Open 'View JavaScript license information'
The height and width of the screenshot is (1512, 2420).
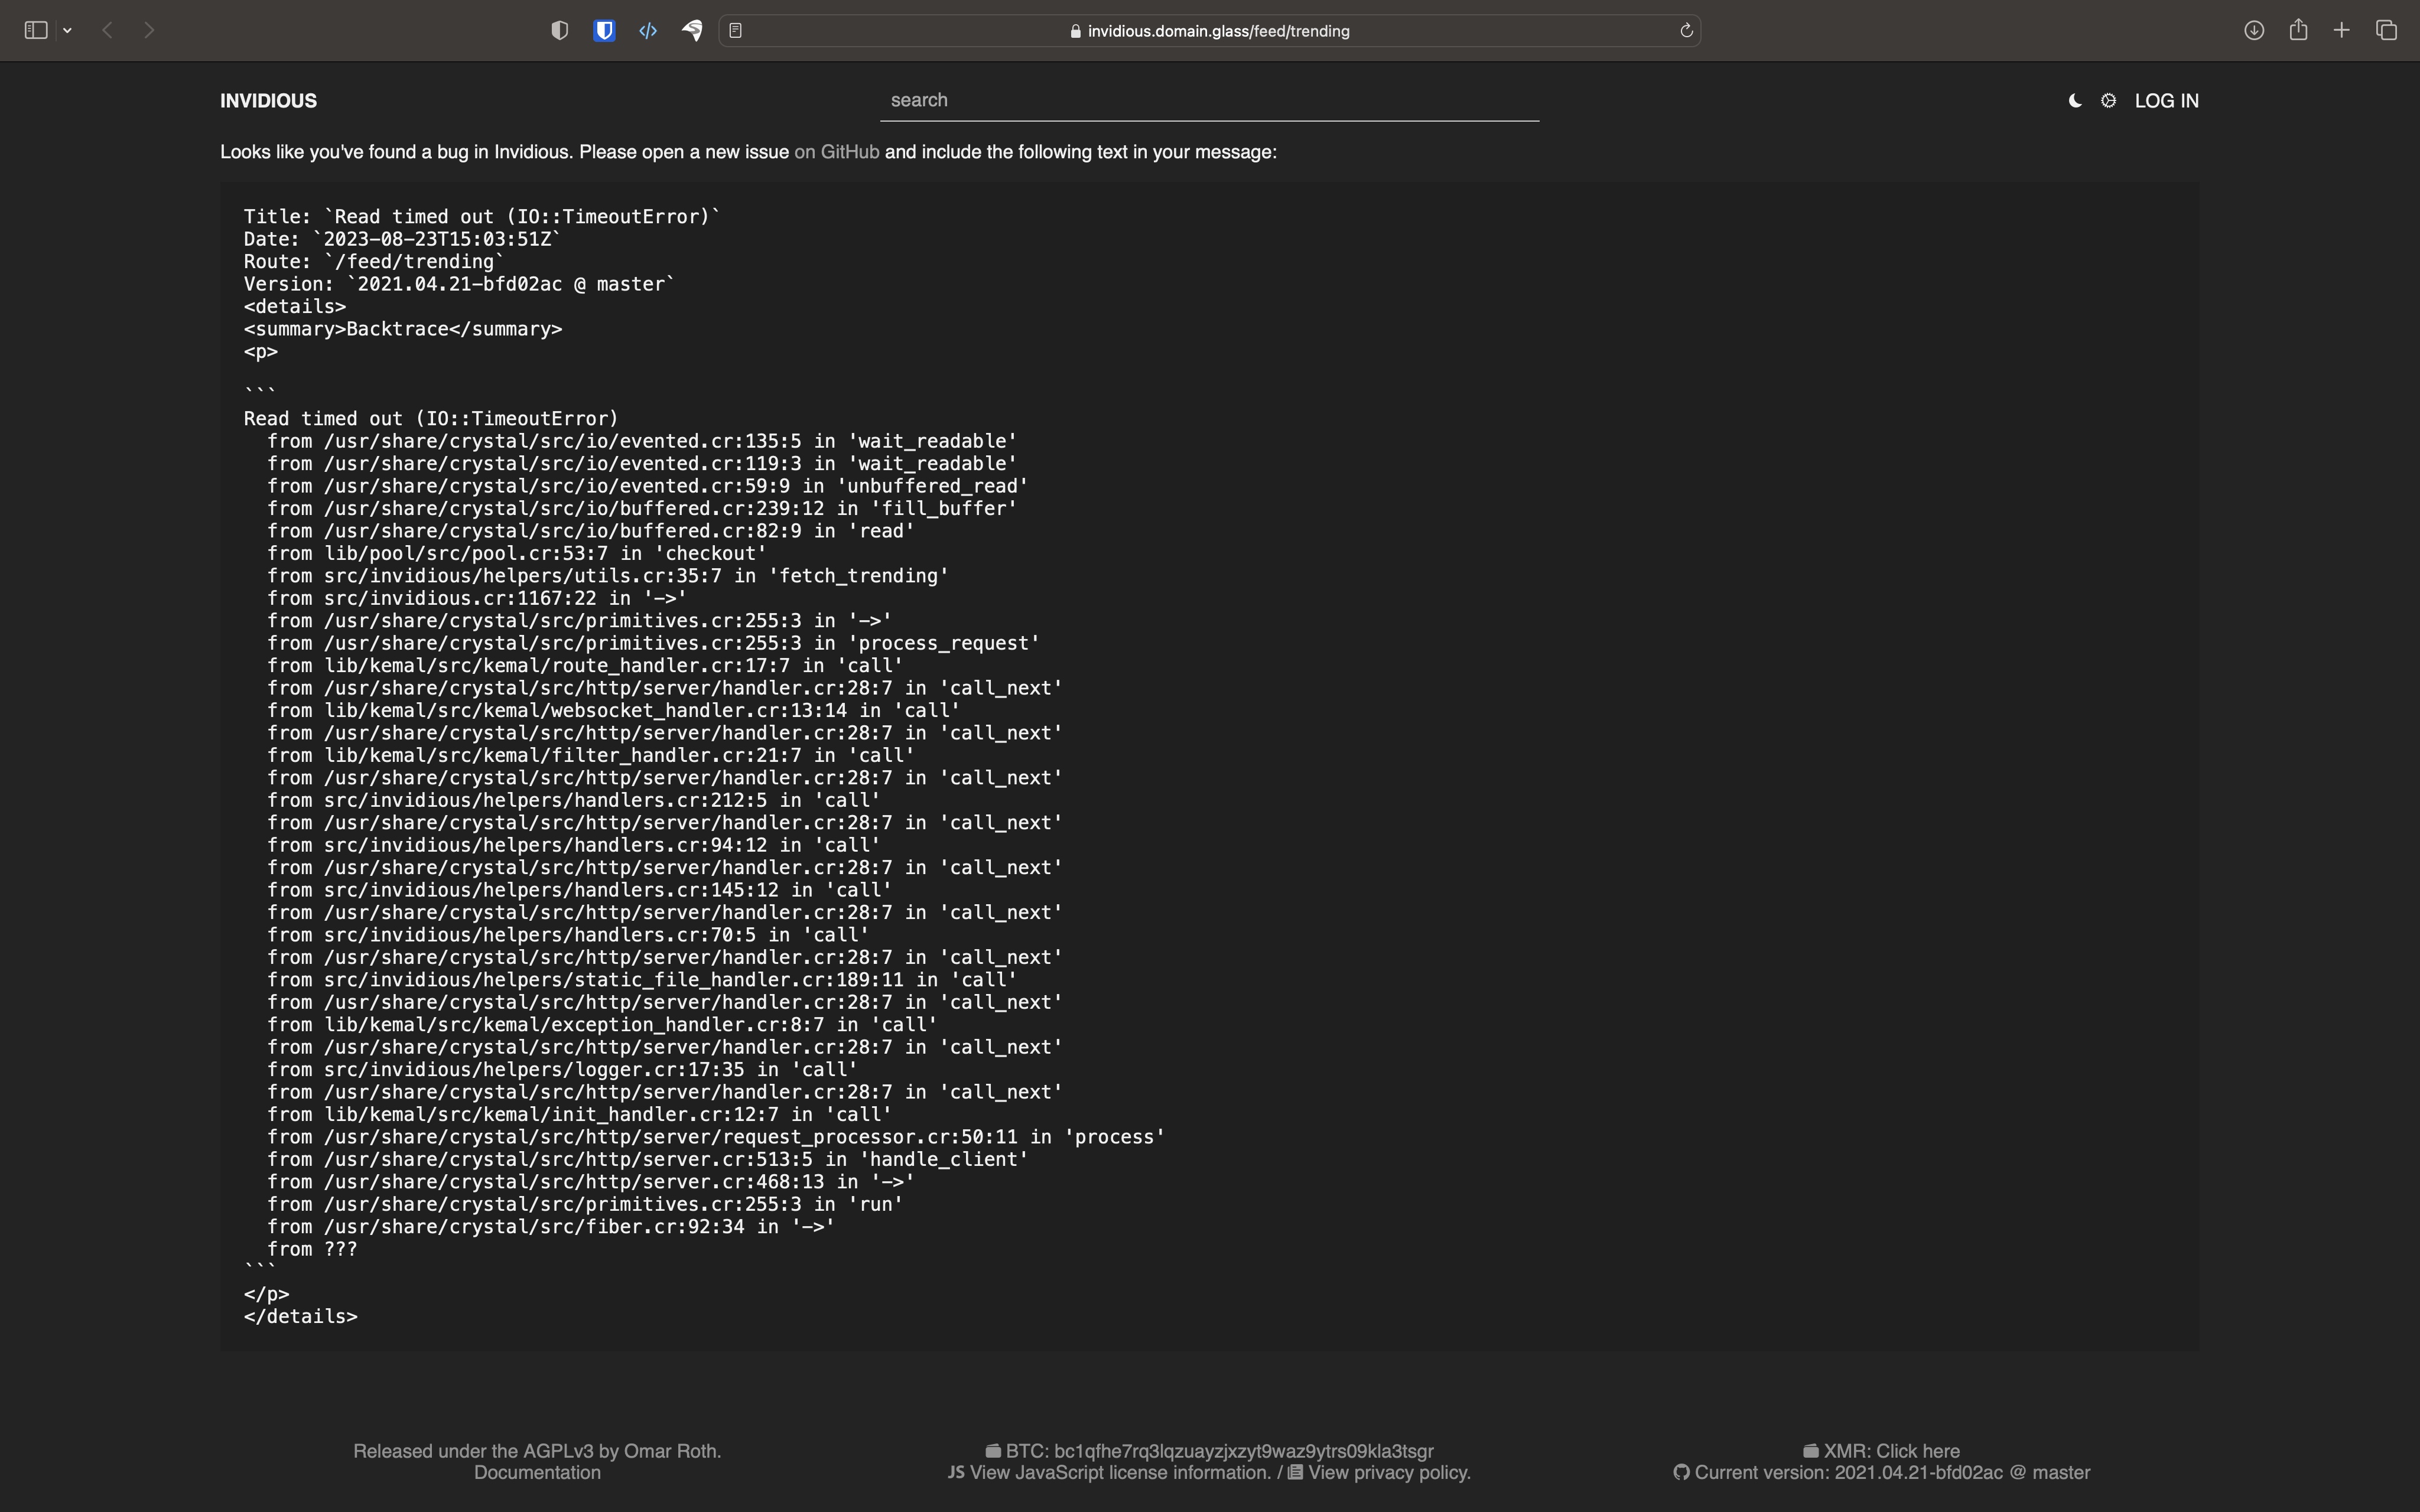(x=1109, y=1473)
